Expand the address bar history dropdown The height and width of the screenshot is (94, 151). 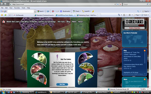(x=115, y=4)
